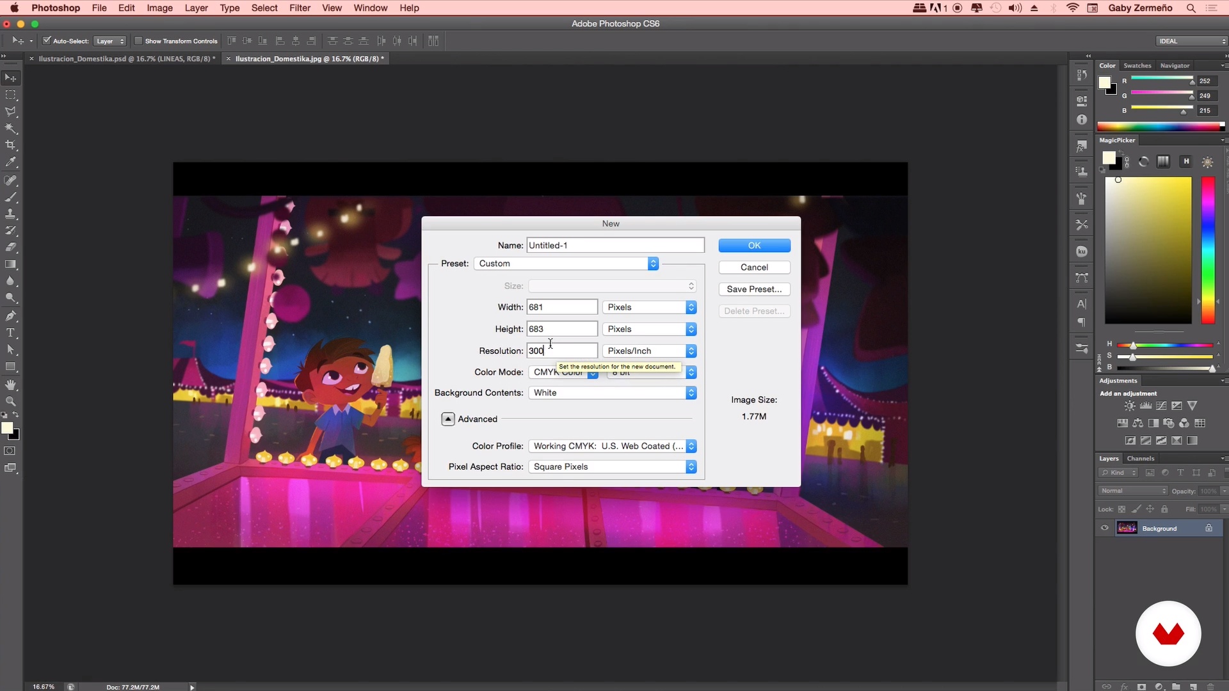The width and height of the screenshot is (1229, 691).
Task: Open the Character panel icon
Action: click(x=1081, y=304)
